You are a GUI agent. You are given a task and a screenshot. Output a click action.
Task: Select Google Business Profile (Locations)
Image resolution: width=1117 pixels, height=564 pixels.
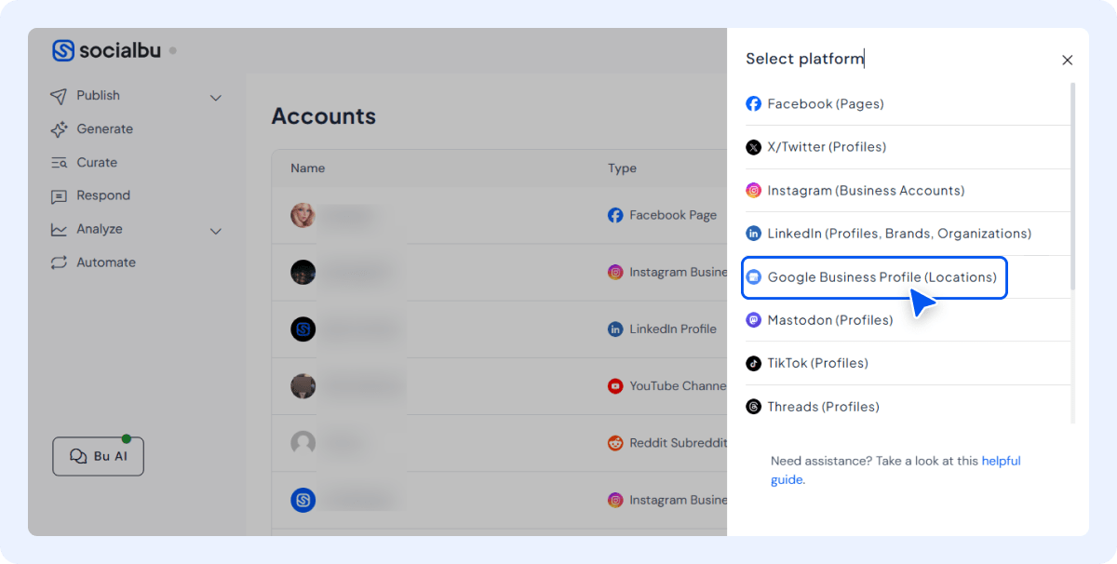click(875, 276)
